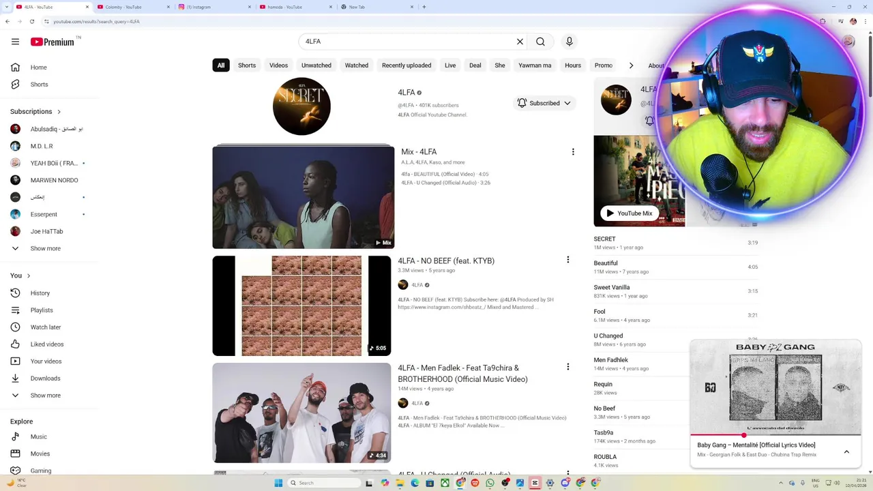This screenshot has height=491, width=873.
Task: Select the Deal filter chip
Action: click(x=475, y=65)
